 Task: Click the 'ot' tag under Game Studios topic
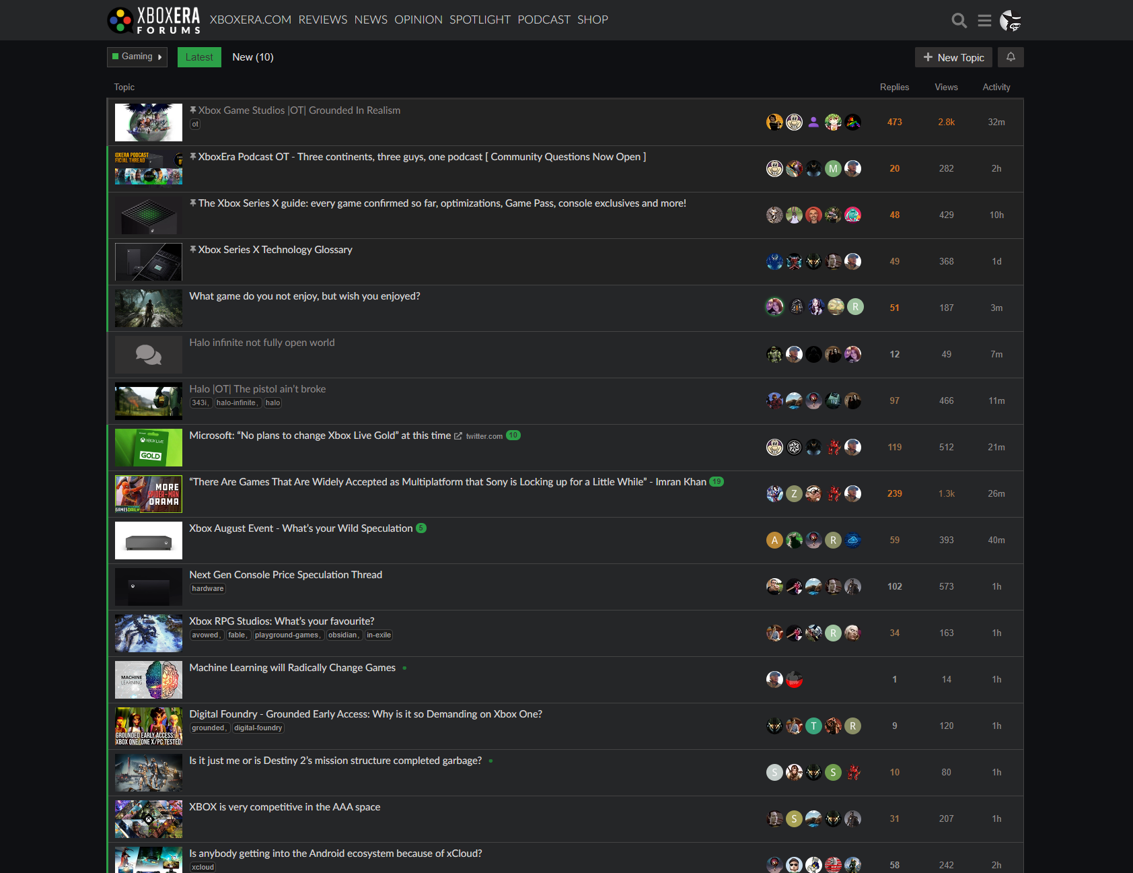click(195, 124)
